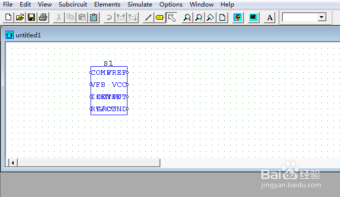Open the toolbar combo box dropdown arrow

pyautogui.click(x=322, y=17)
